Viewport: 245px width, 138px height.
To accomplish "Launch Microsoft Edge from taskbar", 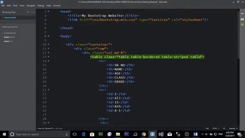I will coord(83,134).
